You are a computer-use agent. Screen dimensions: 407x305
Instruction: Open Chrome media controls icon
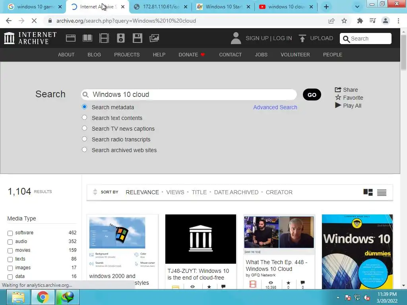click(x=373, y=21)
